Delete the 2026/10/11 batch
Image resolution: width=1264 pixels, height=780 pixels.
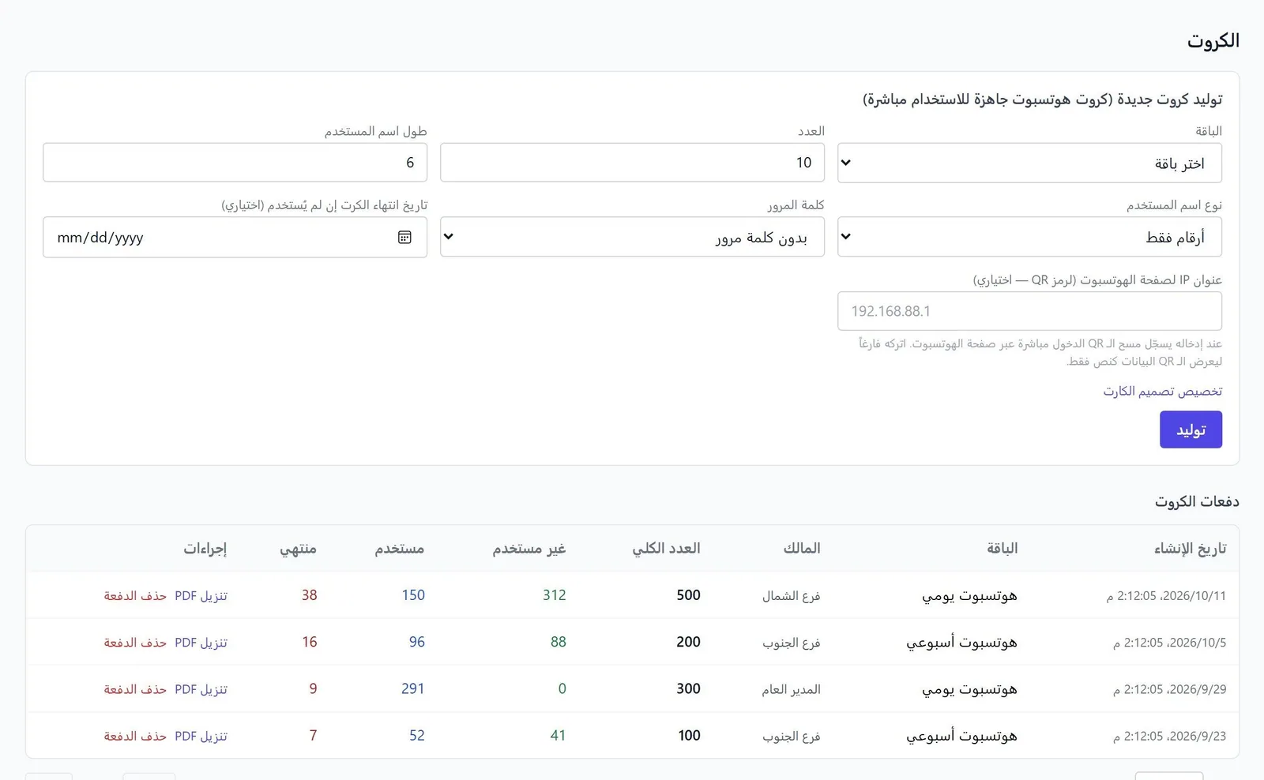point(135,596)
